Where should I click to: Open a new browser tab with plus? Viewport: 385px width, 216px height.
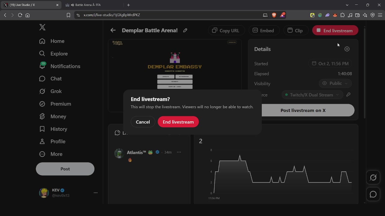(x=128, y=5)
